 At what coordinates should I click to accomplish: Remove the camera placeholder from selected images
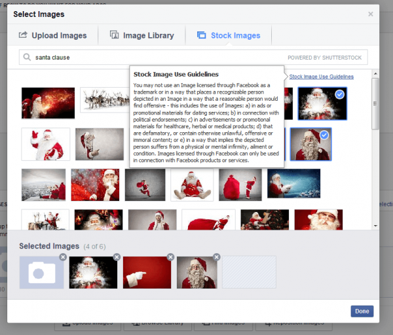click(63, 257)
